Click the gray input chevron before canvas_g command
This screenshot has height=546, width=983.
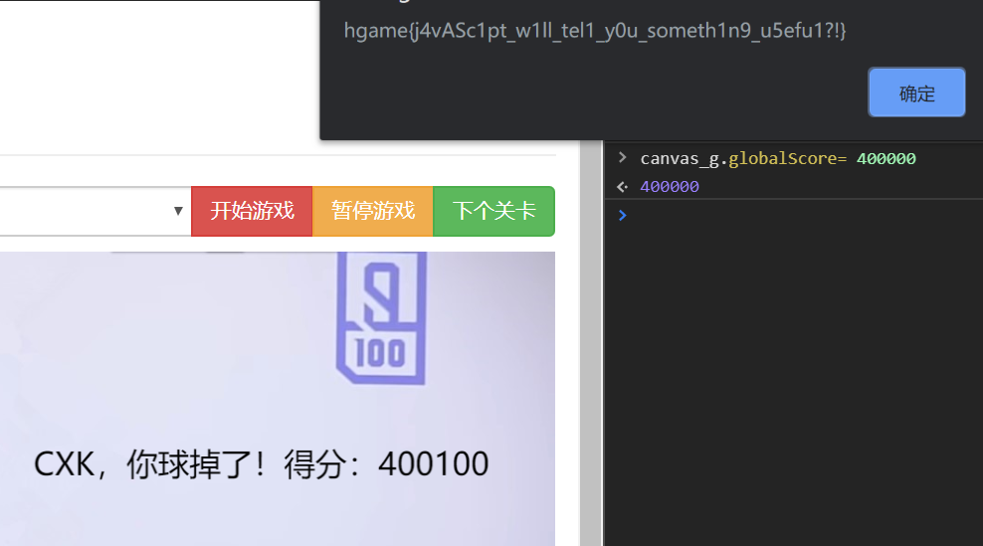[623, 158]
